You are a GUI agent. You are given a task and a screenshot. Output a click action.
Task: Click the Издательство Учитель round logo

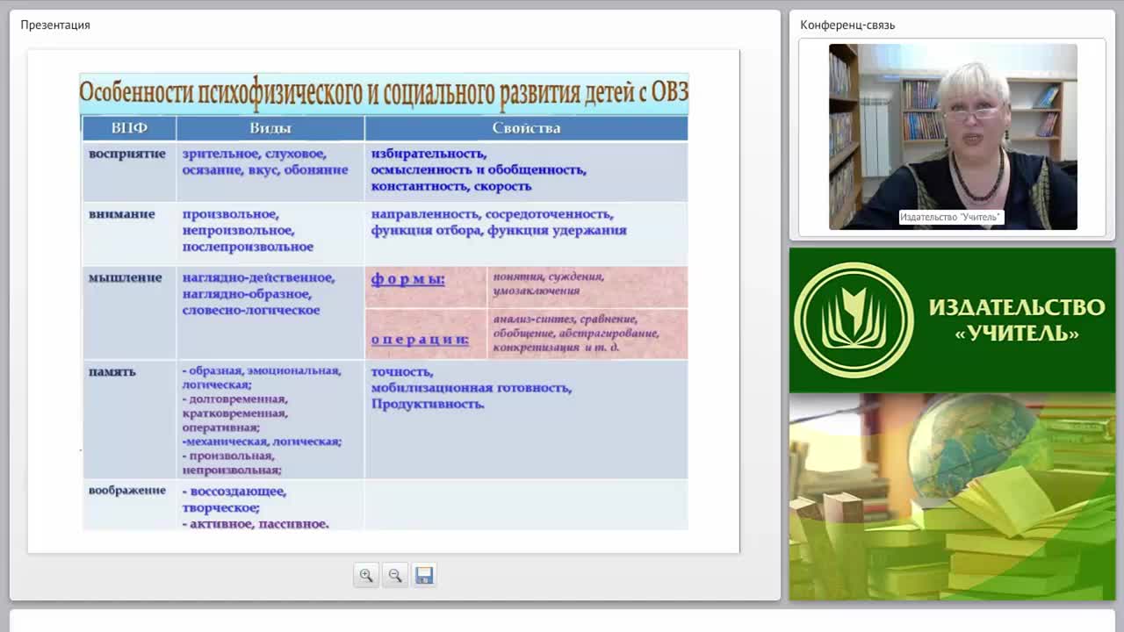coord(854,320)
